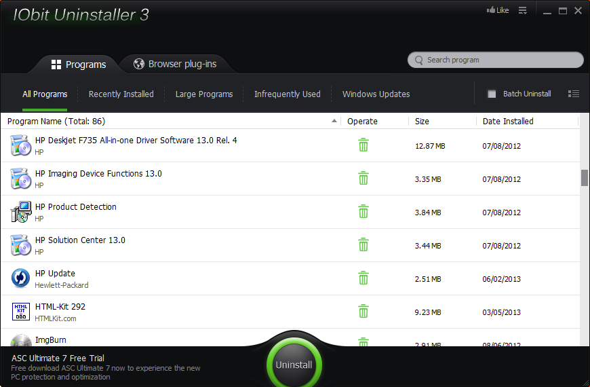This screenshot has height=387, width=590.
Task: Select HP Product Detection name
Action: coord(76,207)
